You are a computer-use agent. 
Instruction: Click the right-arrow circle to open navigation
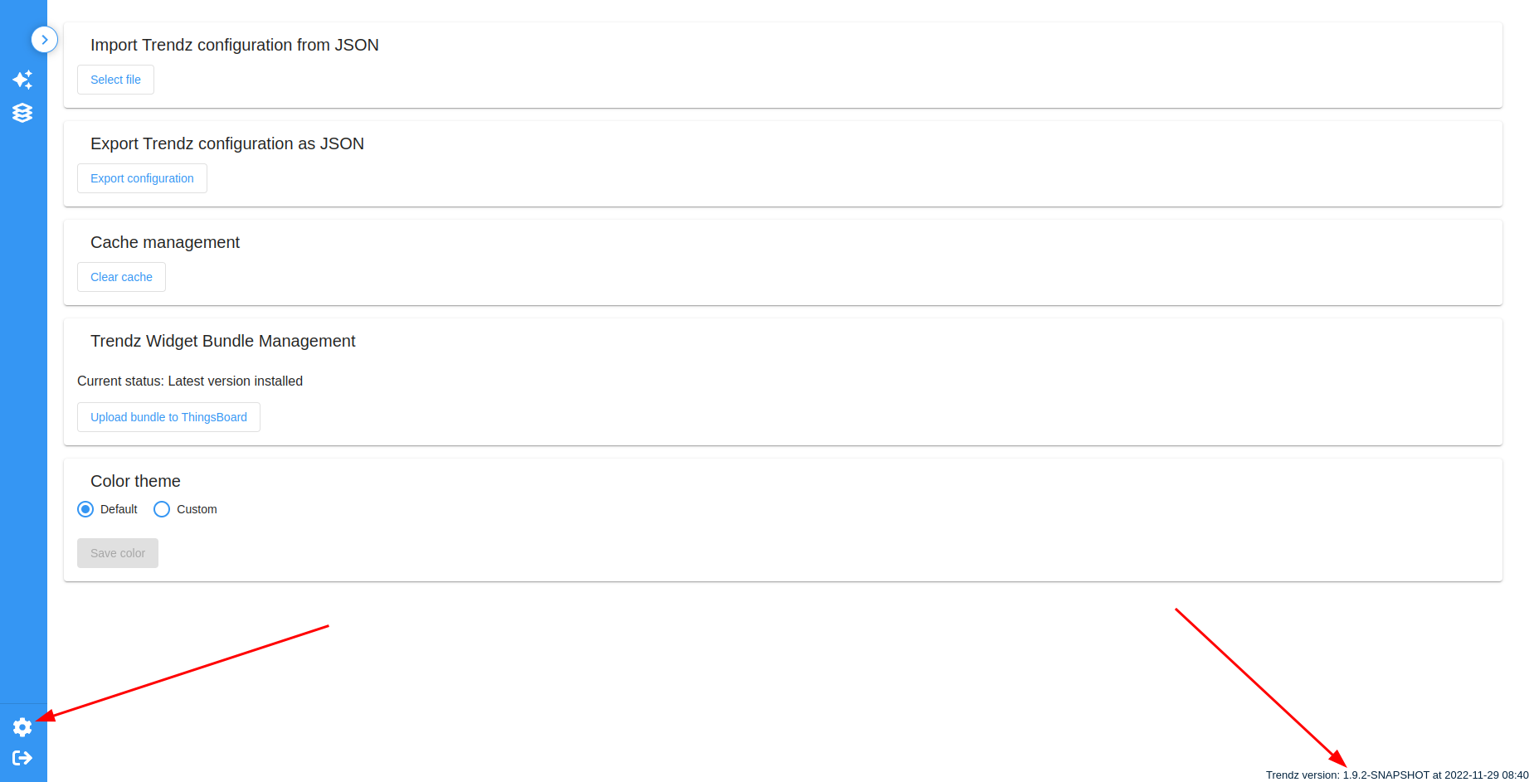[44, 39]
